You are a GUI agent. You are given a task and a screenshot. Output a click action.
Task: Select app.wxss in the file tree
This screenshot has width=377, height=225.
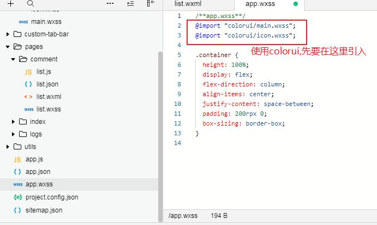39,184
